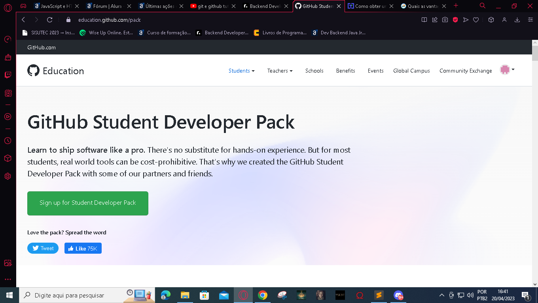This screenshot has height=303, width=538.
Task: Open the Schools nav item
Action: [314, 71]
